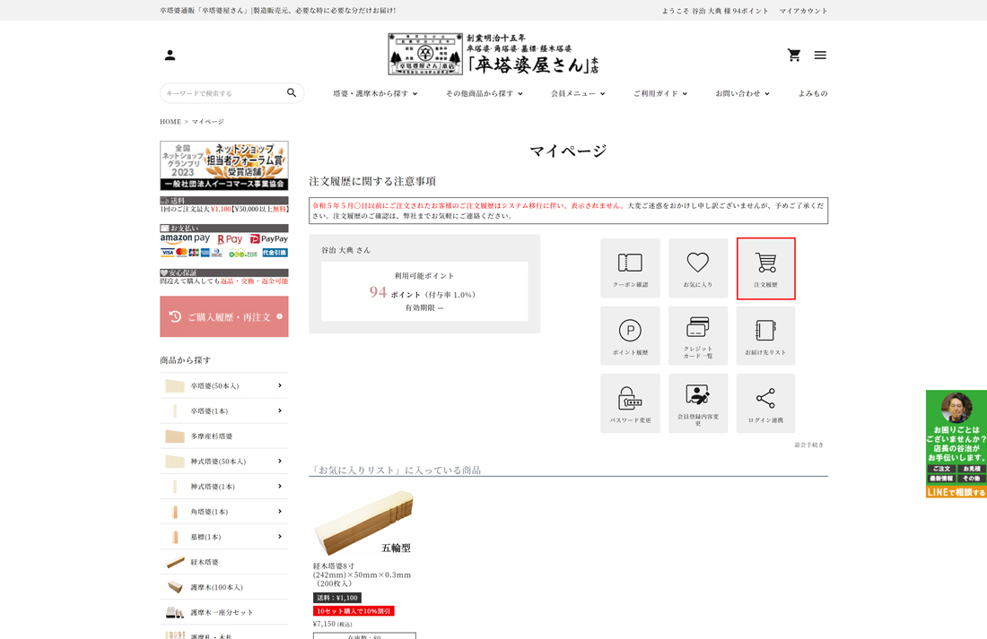Open クーポン確認 coupon tile
Viewport: 987px width, 639px height.
[x=630, y=268]
